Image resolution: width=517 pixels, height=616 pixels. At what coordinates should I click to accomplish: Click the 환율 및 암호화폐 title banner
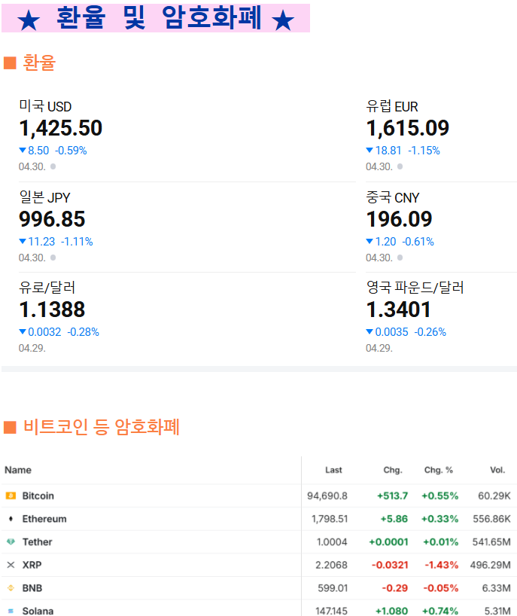(156, 18)
